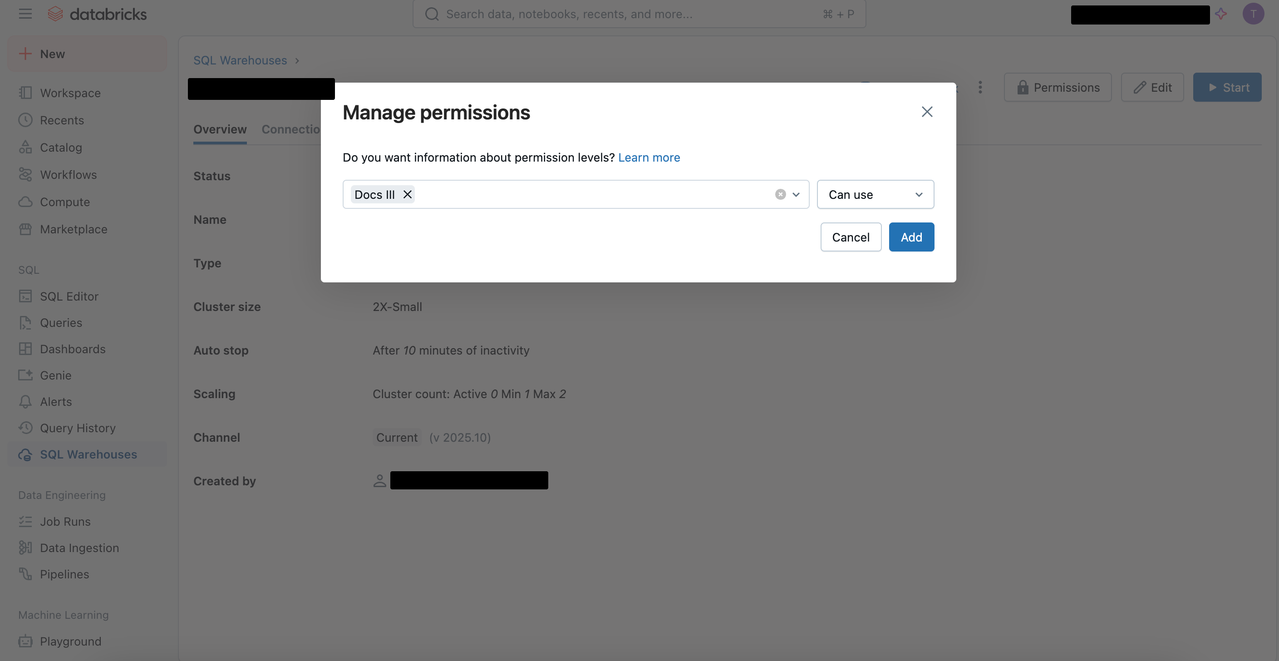This screenshot has width=1279, height=661.
Task: Open the Can use permission dropdown
Action: tap(875, 194)
